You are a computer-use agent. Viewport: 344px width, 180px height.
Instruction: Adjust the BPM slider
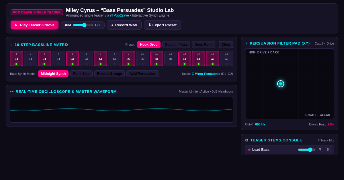pos(83,25)
